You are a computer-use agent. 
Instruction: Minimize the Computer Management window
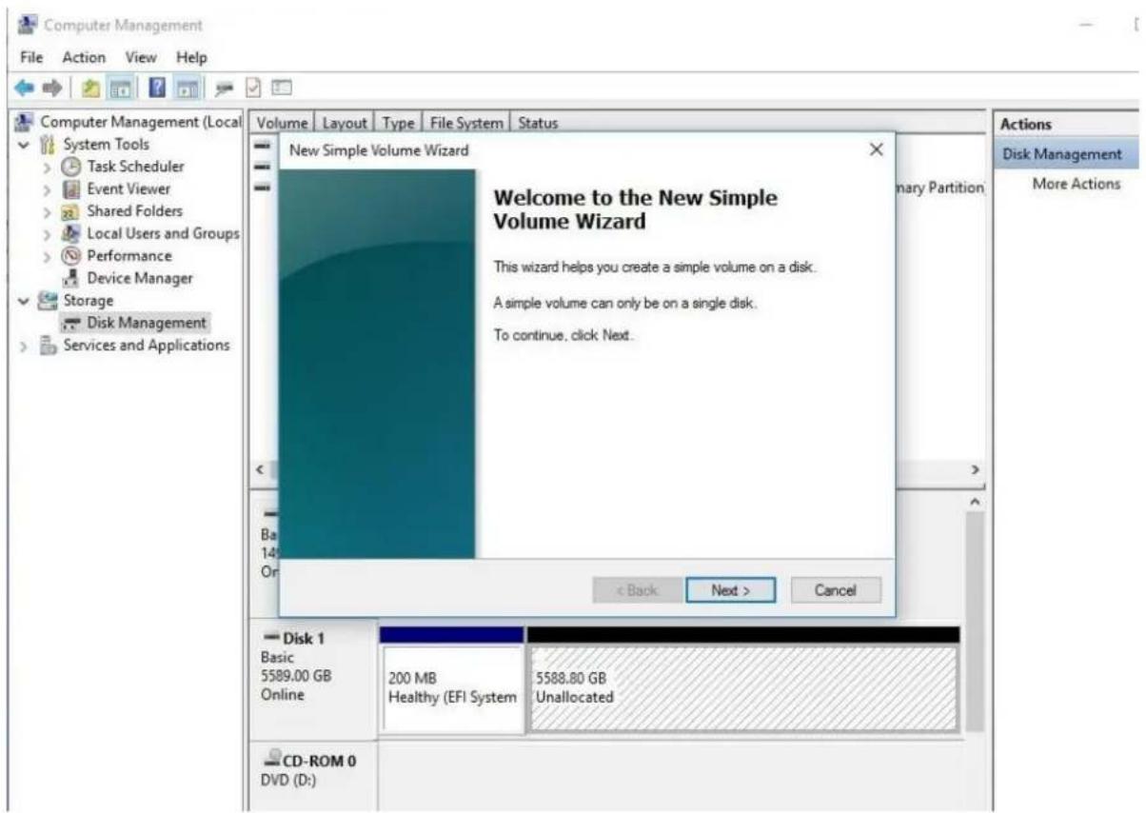(1087, 26)
